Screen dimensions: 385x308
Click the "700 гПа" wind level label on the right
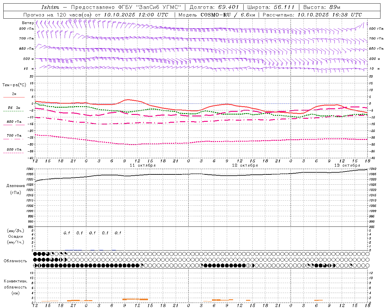[x=376, y=38]
